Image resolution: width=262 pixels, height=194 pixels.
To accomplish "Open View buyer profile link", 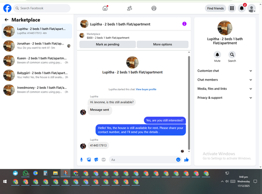I will 146,89.
